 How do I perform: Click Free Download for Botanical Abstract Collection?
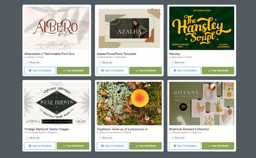click(x=218, y=146)
